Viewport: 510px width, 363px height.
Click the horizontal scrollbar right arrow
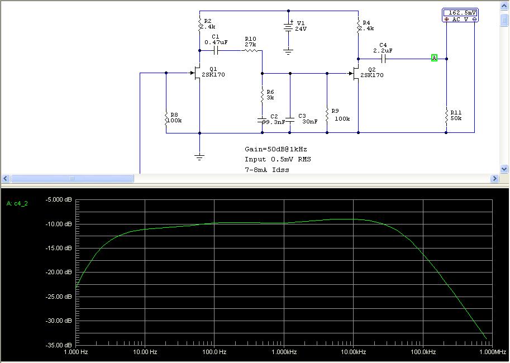point(494,178)
